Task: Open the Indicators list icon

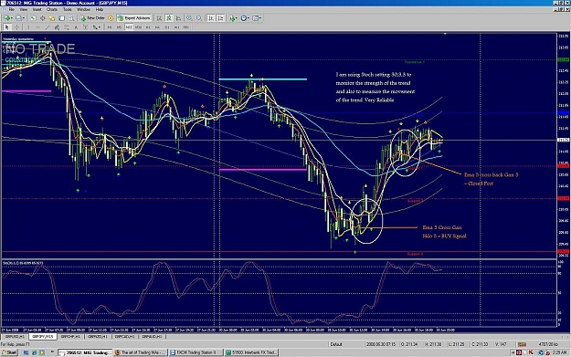Action: (232, 18)
